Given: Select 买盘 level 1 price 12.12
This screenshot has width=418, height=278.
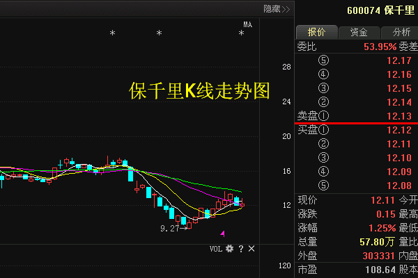Looking at the screenshot, I should coord(399,130).
